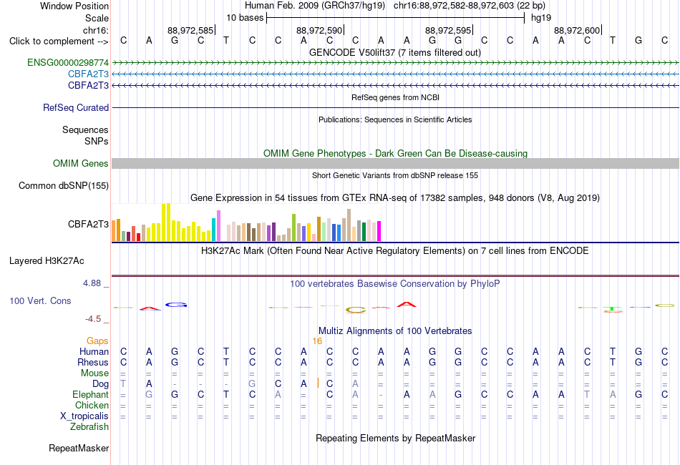Click the blue PhyloP letter G logo
This screenshot has width=680, height=465.
(x=175, y=305)
